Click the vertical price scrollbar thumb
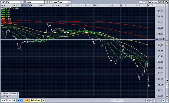The width and height of the screenshot is (169, 103). pyautogui.click(x=167, y=43)
